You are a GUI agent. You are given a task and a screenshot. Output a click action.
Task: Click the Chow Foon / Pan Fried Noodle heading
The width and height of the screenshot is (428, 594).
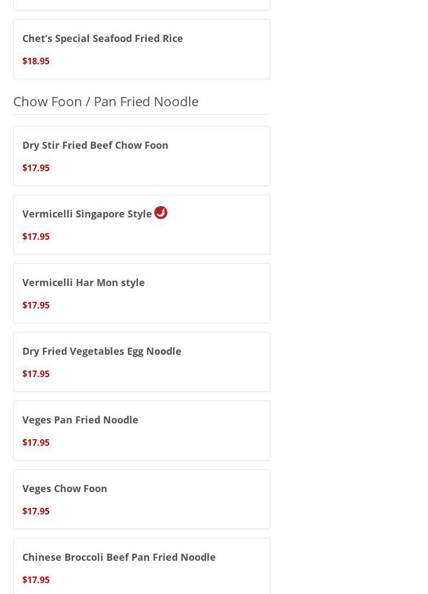pos(106,101)
